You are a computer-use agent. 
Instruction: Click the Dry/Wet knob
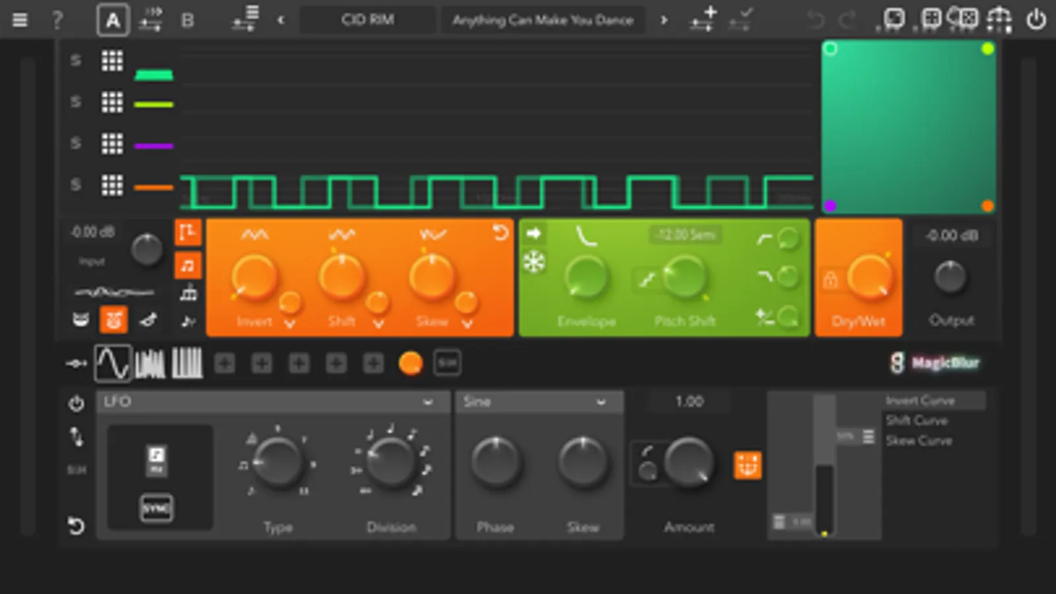click(x=870, y=277)
